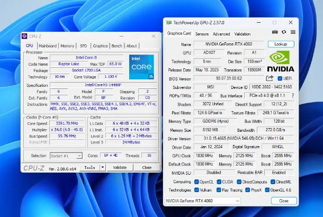
Task: Click the Multiplier value x 34.0
Action: coord(67,130)
